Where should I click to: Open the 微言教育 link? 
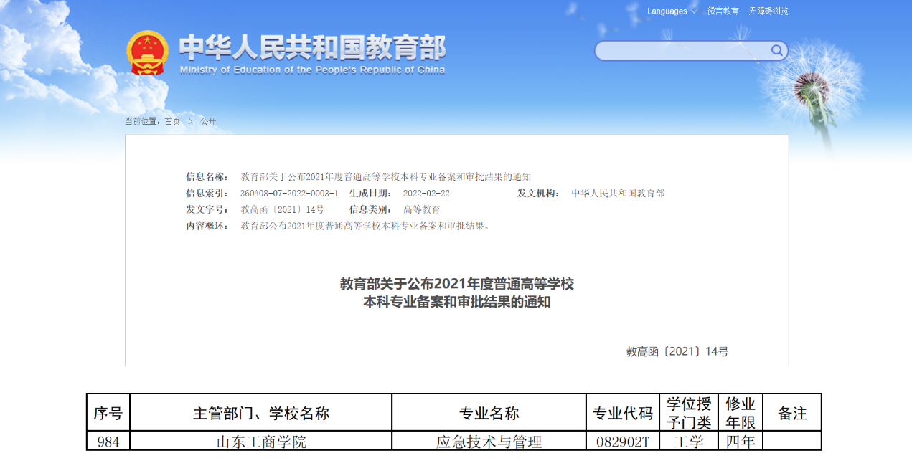pos(723,11)
